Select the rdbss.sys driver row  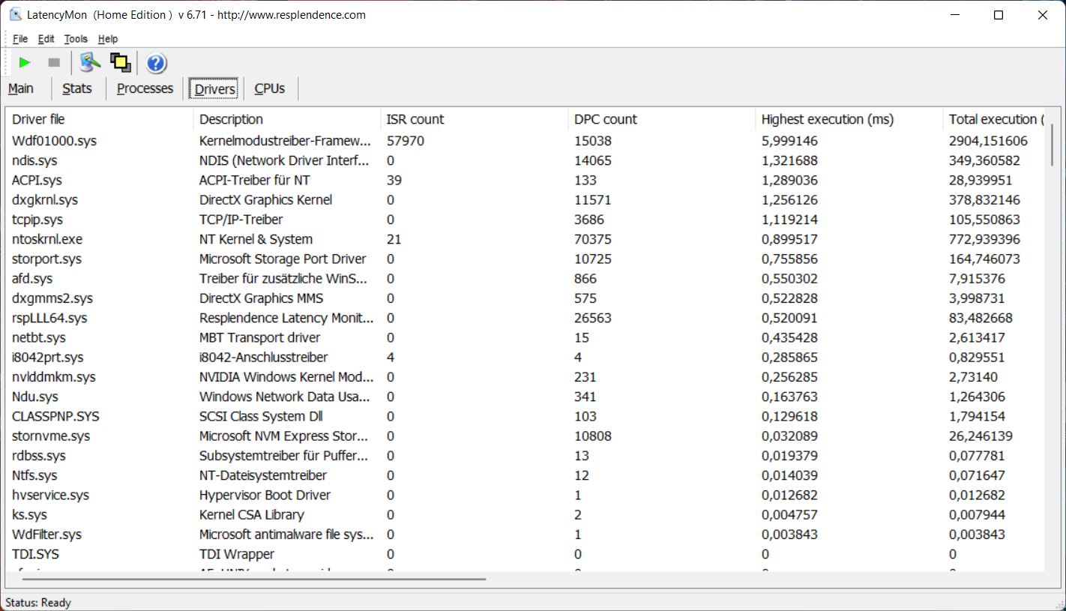point(526,456)
